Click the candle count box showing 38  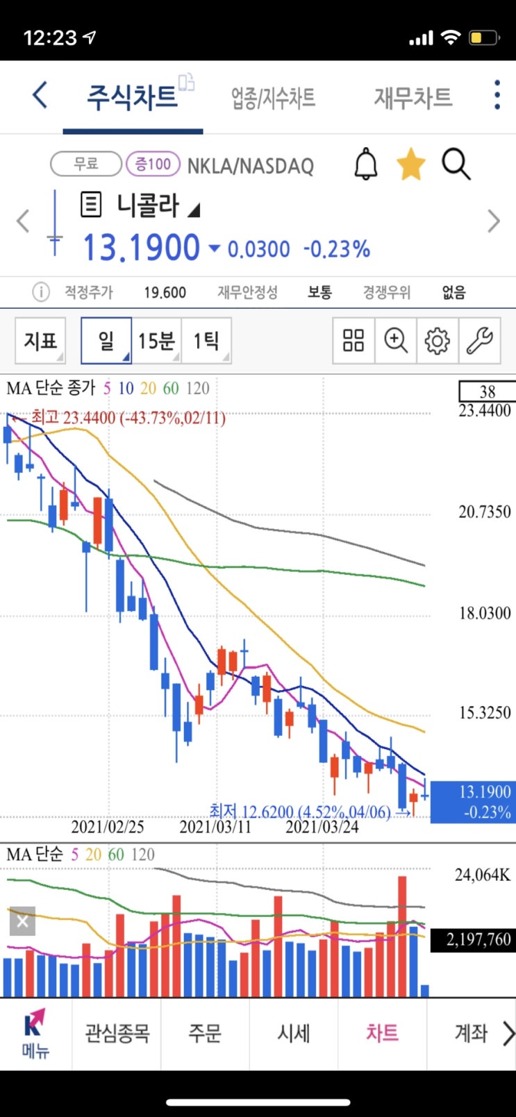pos(488,391)
